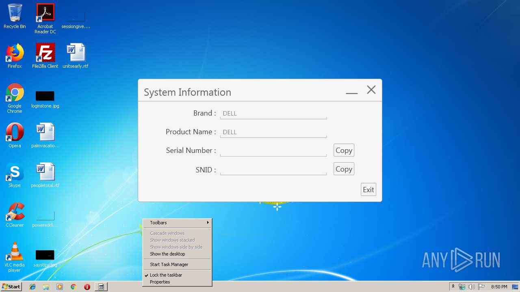Viewport: 520px width, 292px height.
Task: Select Start Task Manager
Action: coord(178,264)
